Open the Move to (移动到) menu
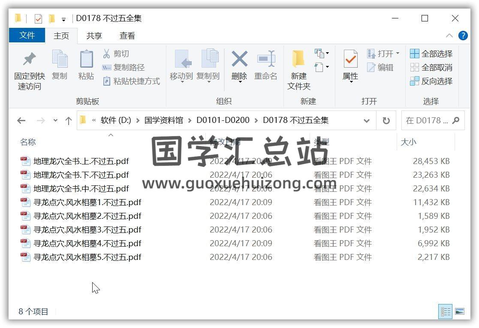This screenshot has height=328, width=479. coord(181,66)
